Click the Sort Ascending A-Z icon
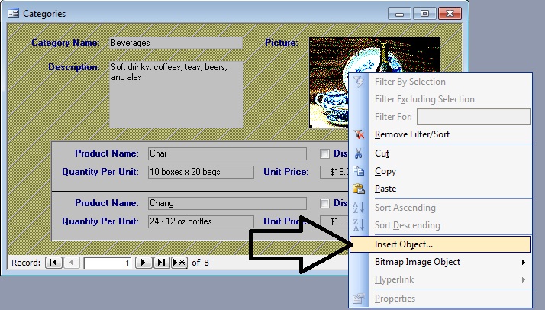Screen dimensions: 545x310 [x=358, y=208]
